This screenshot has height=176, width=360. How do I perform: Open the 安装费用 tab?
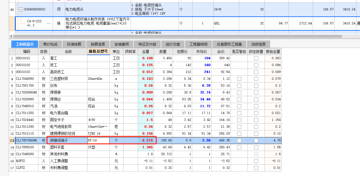(122, 44)
